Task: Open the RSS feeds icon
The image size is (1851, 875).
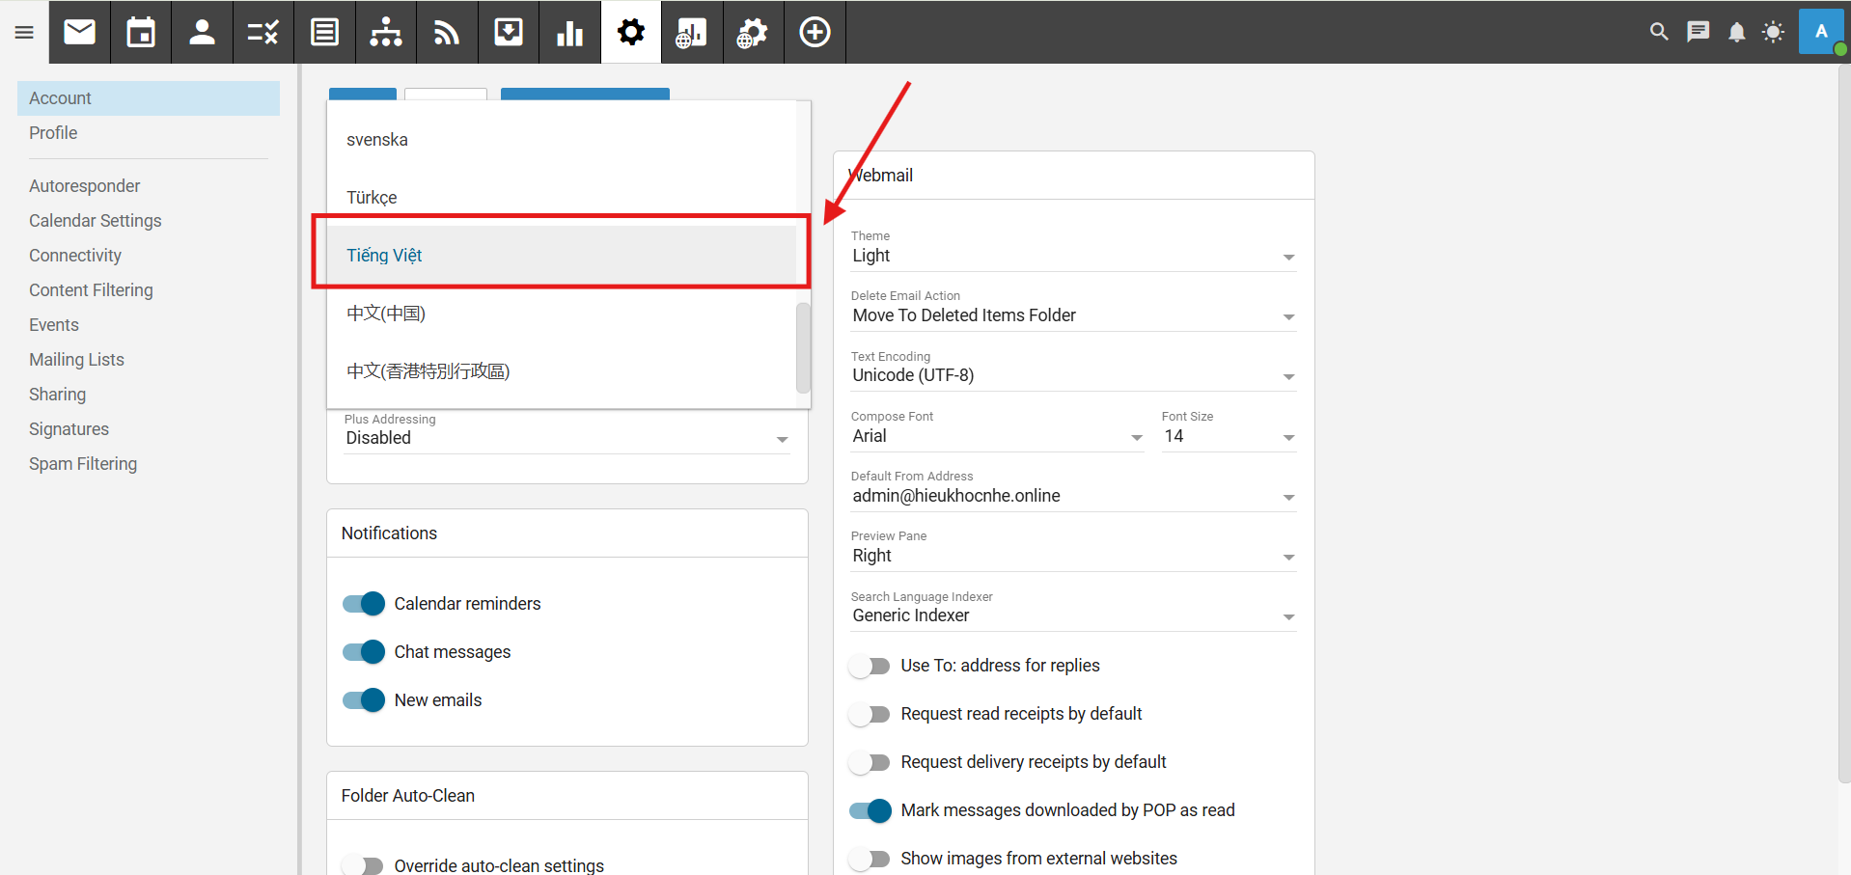Action: 447,32
